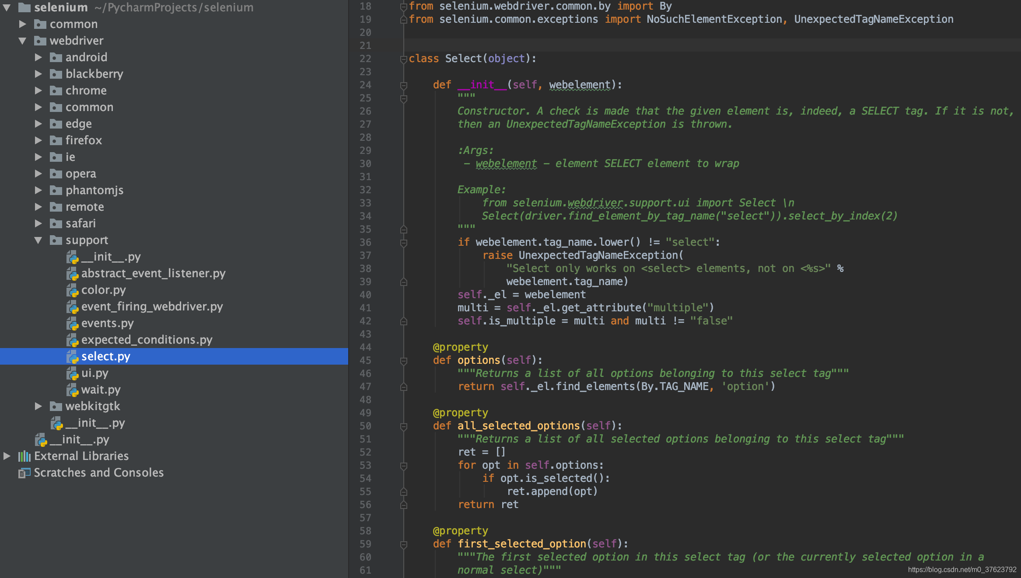Select wait.py in the support folder
Screen dimensions: 1021x578
point(101,390)
